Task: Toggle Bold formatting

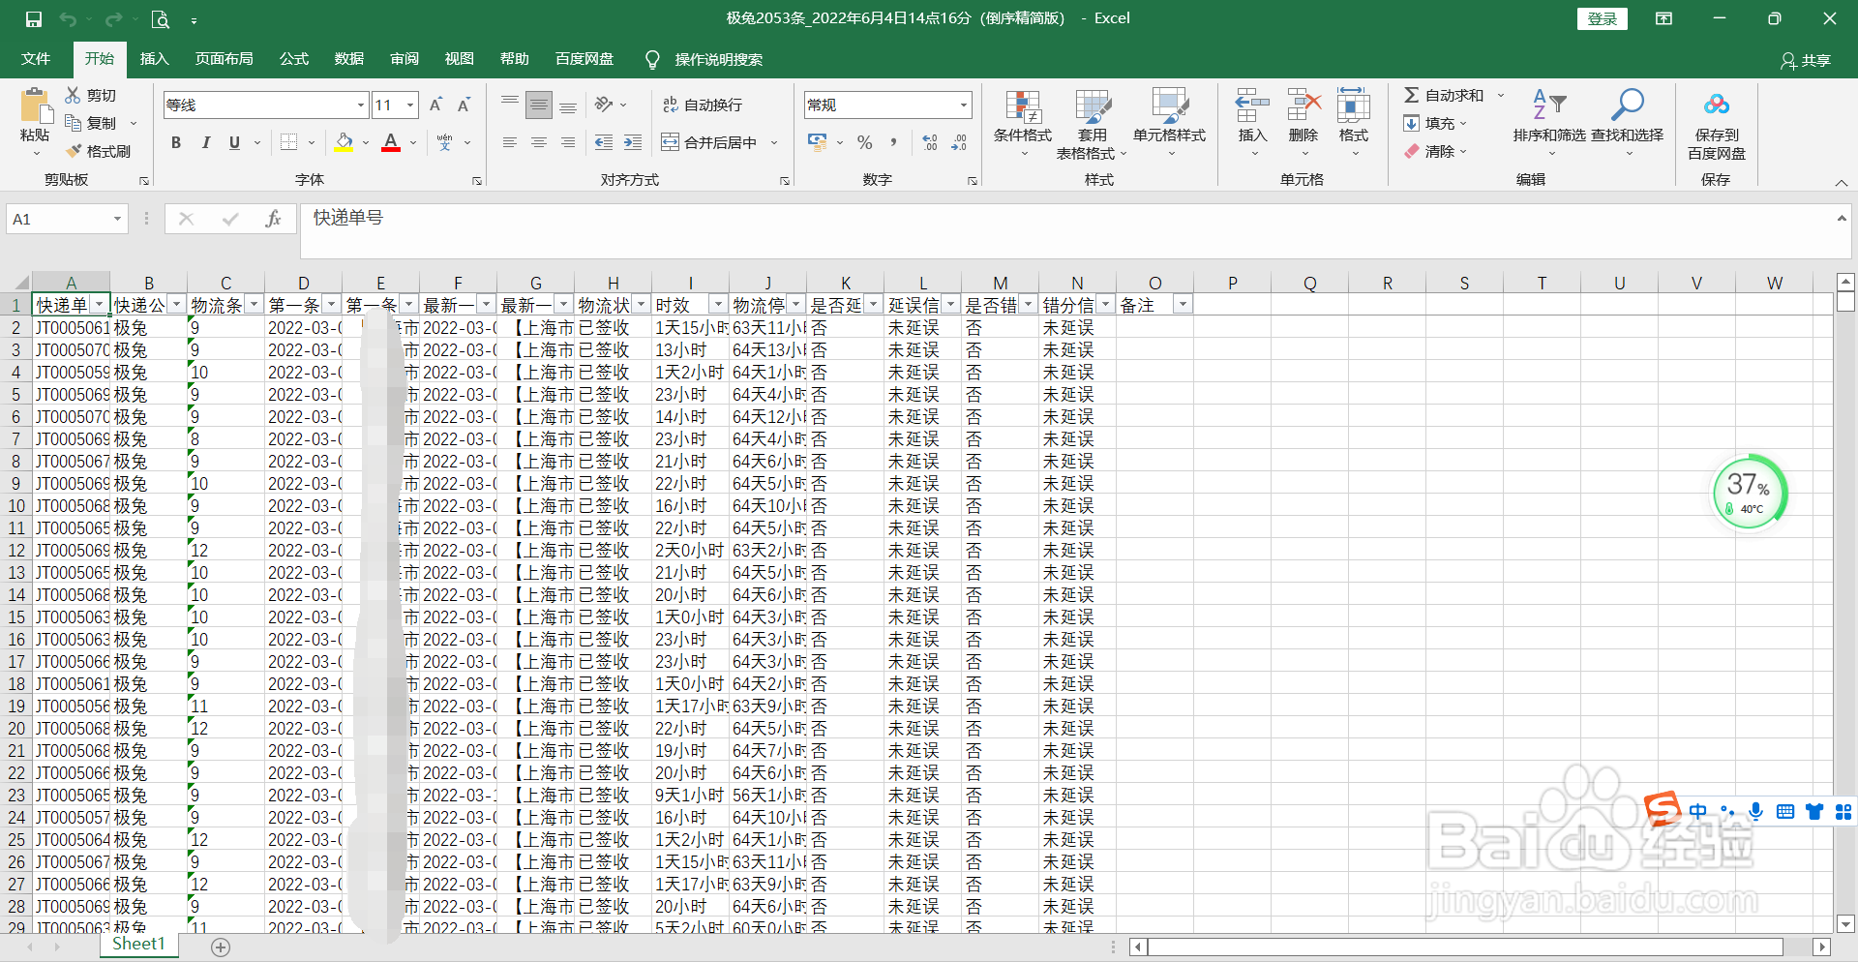Action: pyautogui.click(x=176, y=142)
